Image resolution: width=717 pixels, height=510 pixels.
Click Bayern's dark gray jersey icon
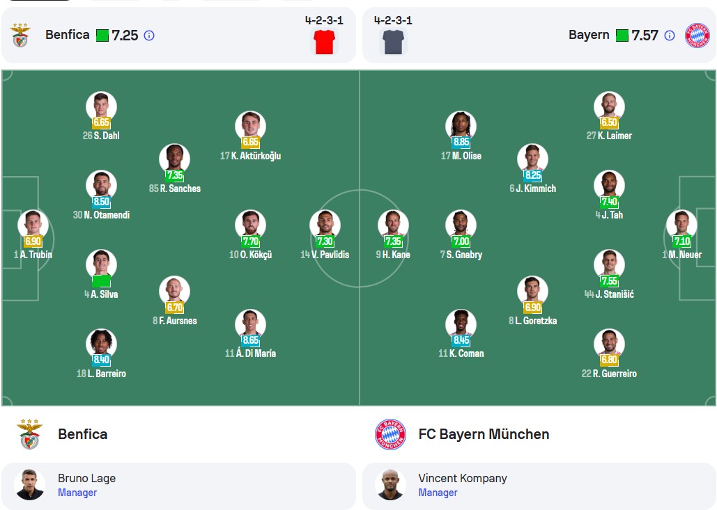393,42
